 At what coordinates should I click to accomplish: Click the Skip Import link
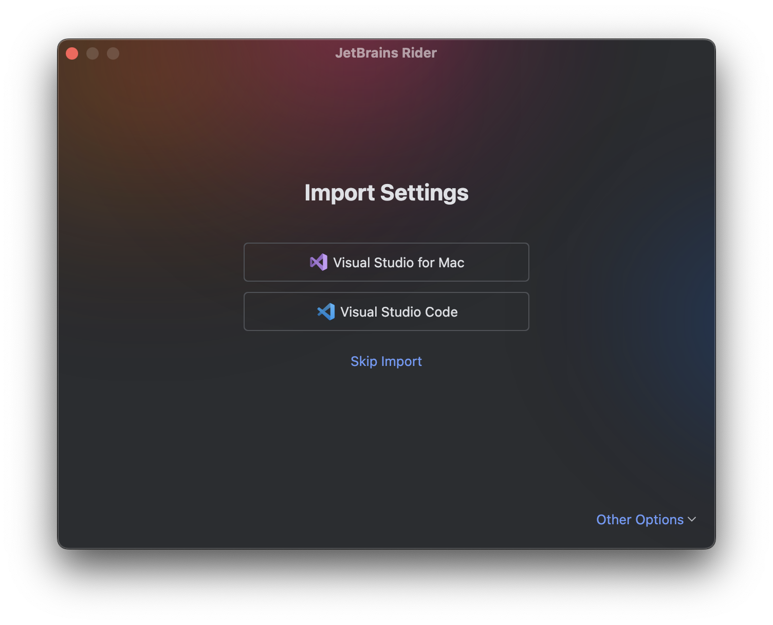(x=386, y=361)
